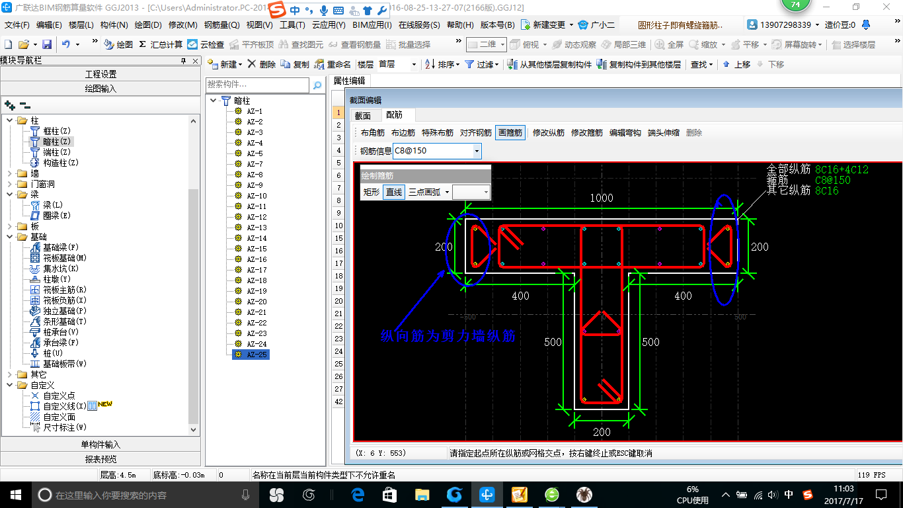The image size is (903, 508).
Task: Expand the 墙 tree node
Action: tap(10, 173)
